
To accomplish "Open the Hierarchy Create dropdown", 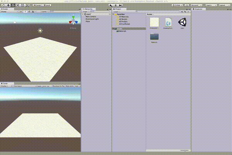I will pyautogui.click(x=85, y=11).
